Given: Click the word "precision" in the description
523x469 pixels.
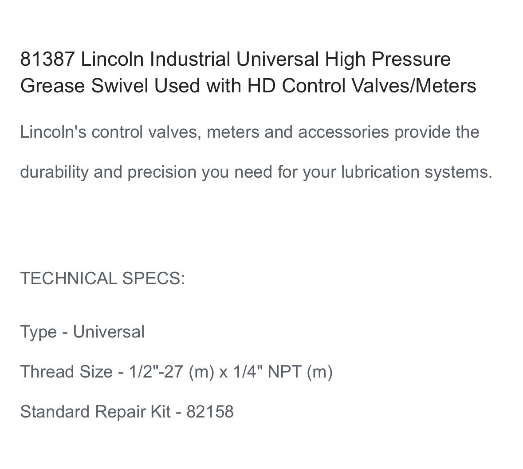Looking at the screenshot, I should click(x=162, y=172).
